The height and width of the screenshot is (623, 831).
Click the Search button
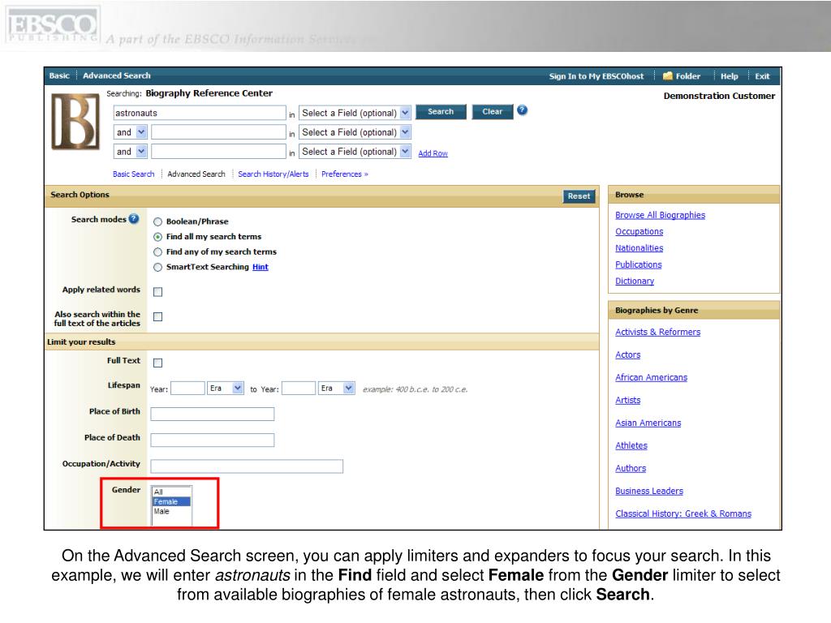click(x=441, y=112)
